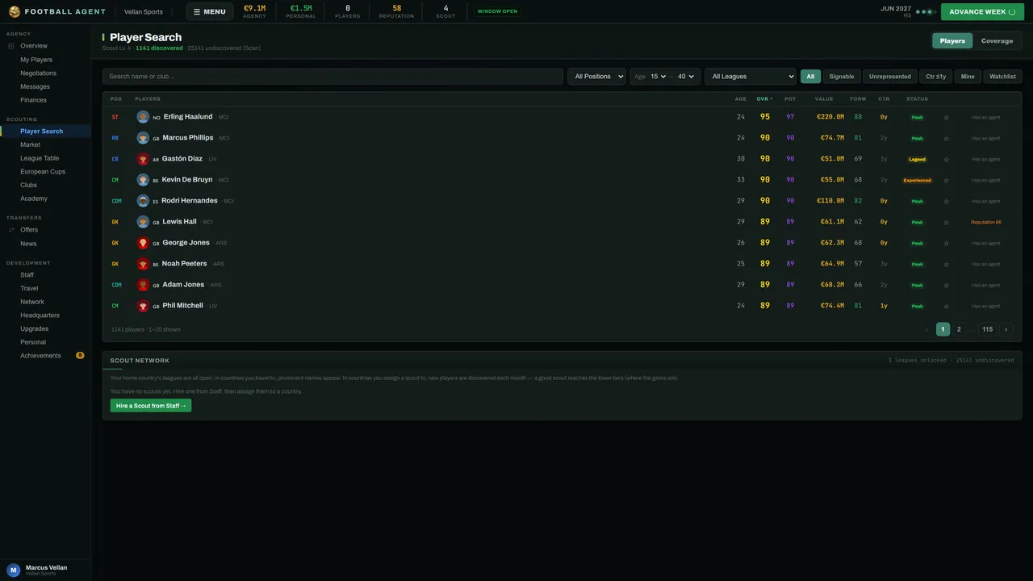1033x581 pixels.
Task: Click Noah Peeters' club badge avatar
Action: pos(143,264)
